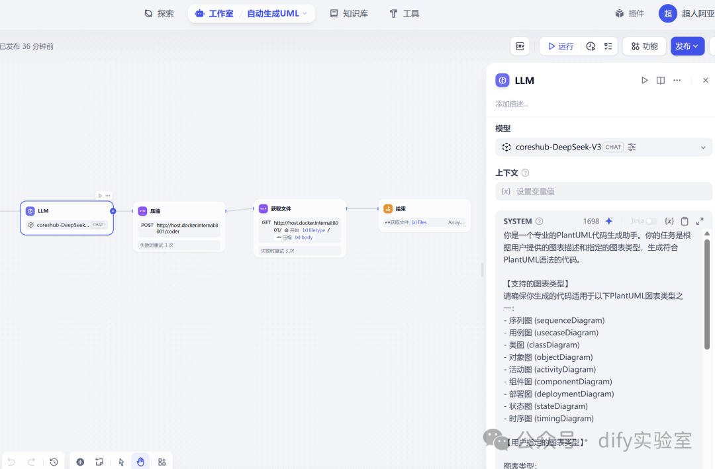The height and width of the screenshot is (469, 715).
Task: Click the undo arrow icon
Action: pos(11,462)
